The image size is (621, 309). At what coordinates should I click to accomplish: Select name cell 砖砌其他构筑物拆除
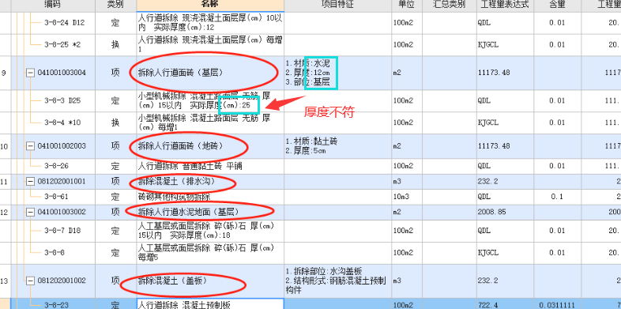210,197
